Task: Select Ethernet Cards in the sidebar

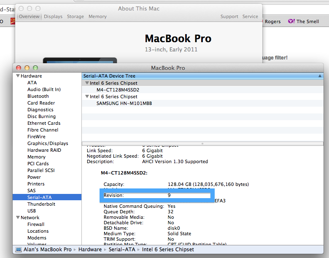Action: [44, 123]
